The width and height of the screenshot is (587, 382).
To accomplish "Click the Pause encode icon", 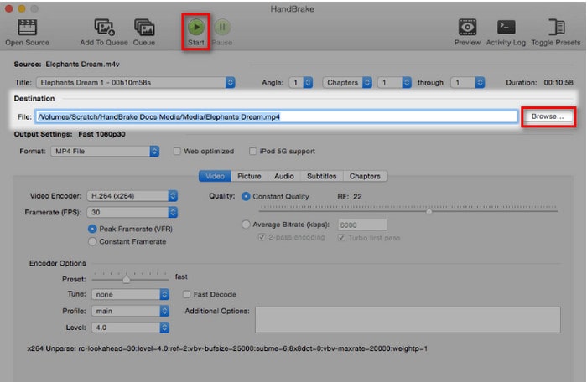I will click(x=221, y=27).
